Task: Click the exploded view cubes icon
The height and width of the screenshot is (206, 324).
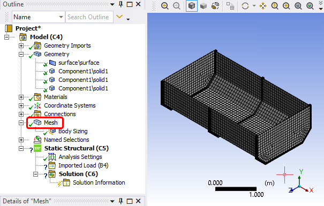Action: click(215, 6)
